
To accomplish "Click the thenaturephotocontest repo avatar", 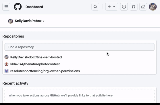I will [x=6, y=64].
